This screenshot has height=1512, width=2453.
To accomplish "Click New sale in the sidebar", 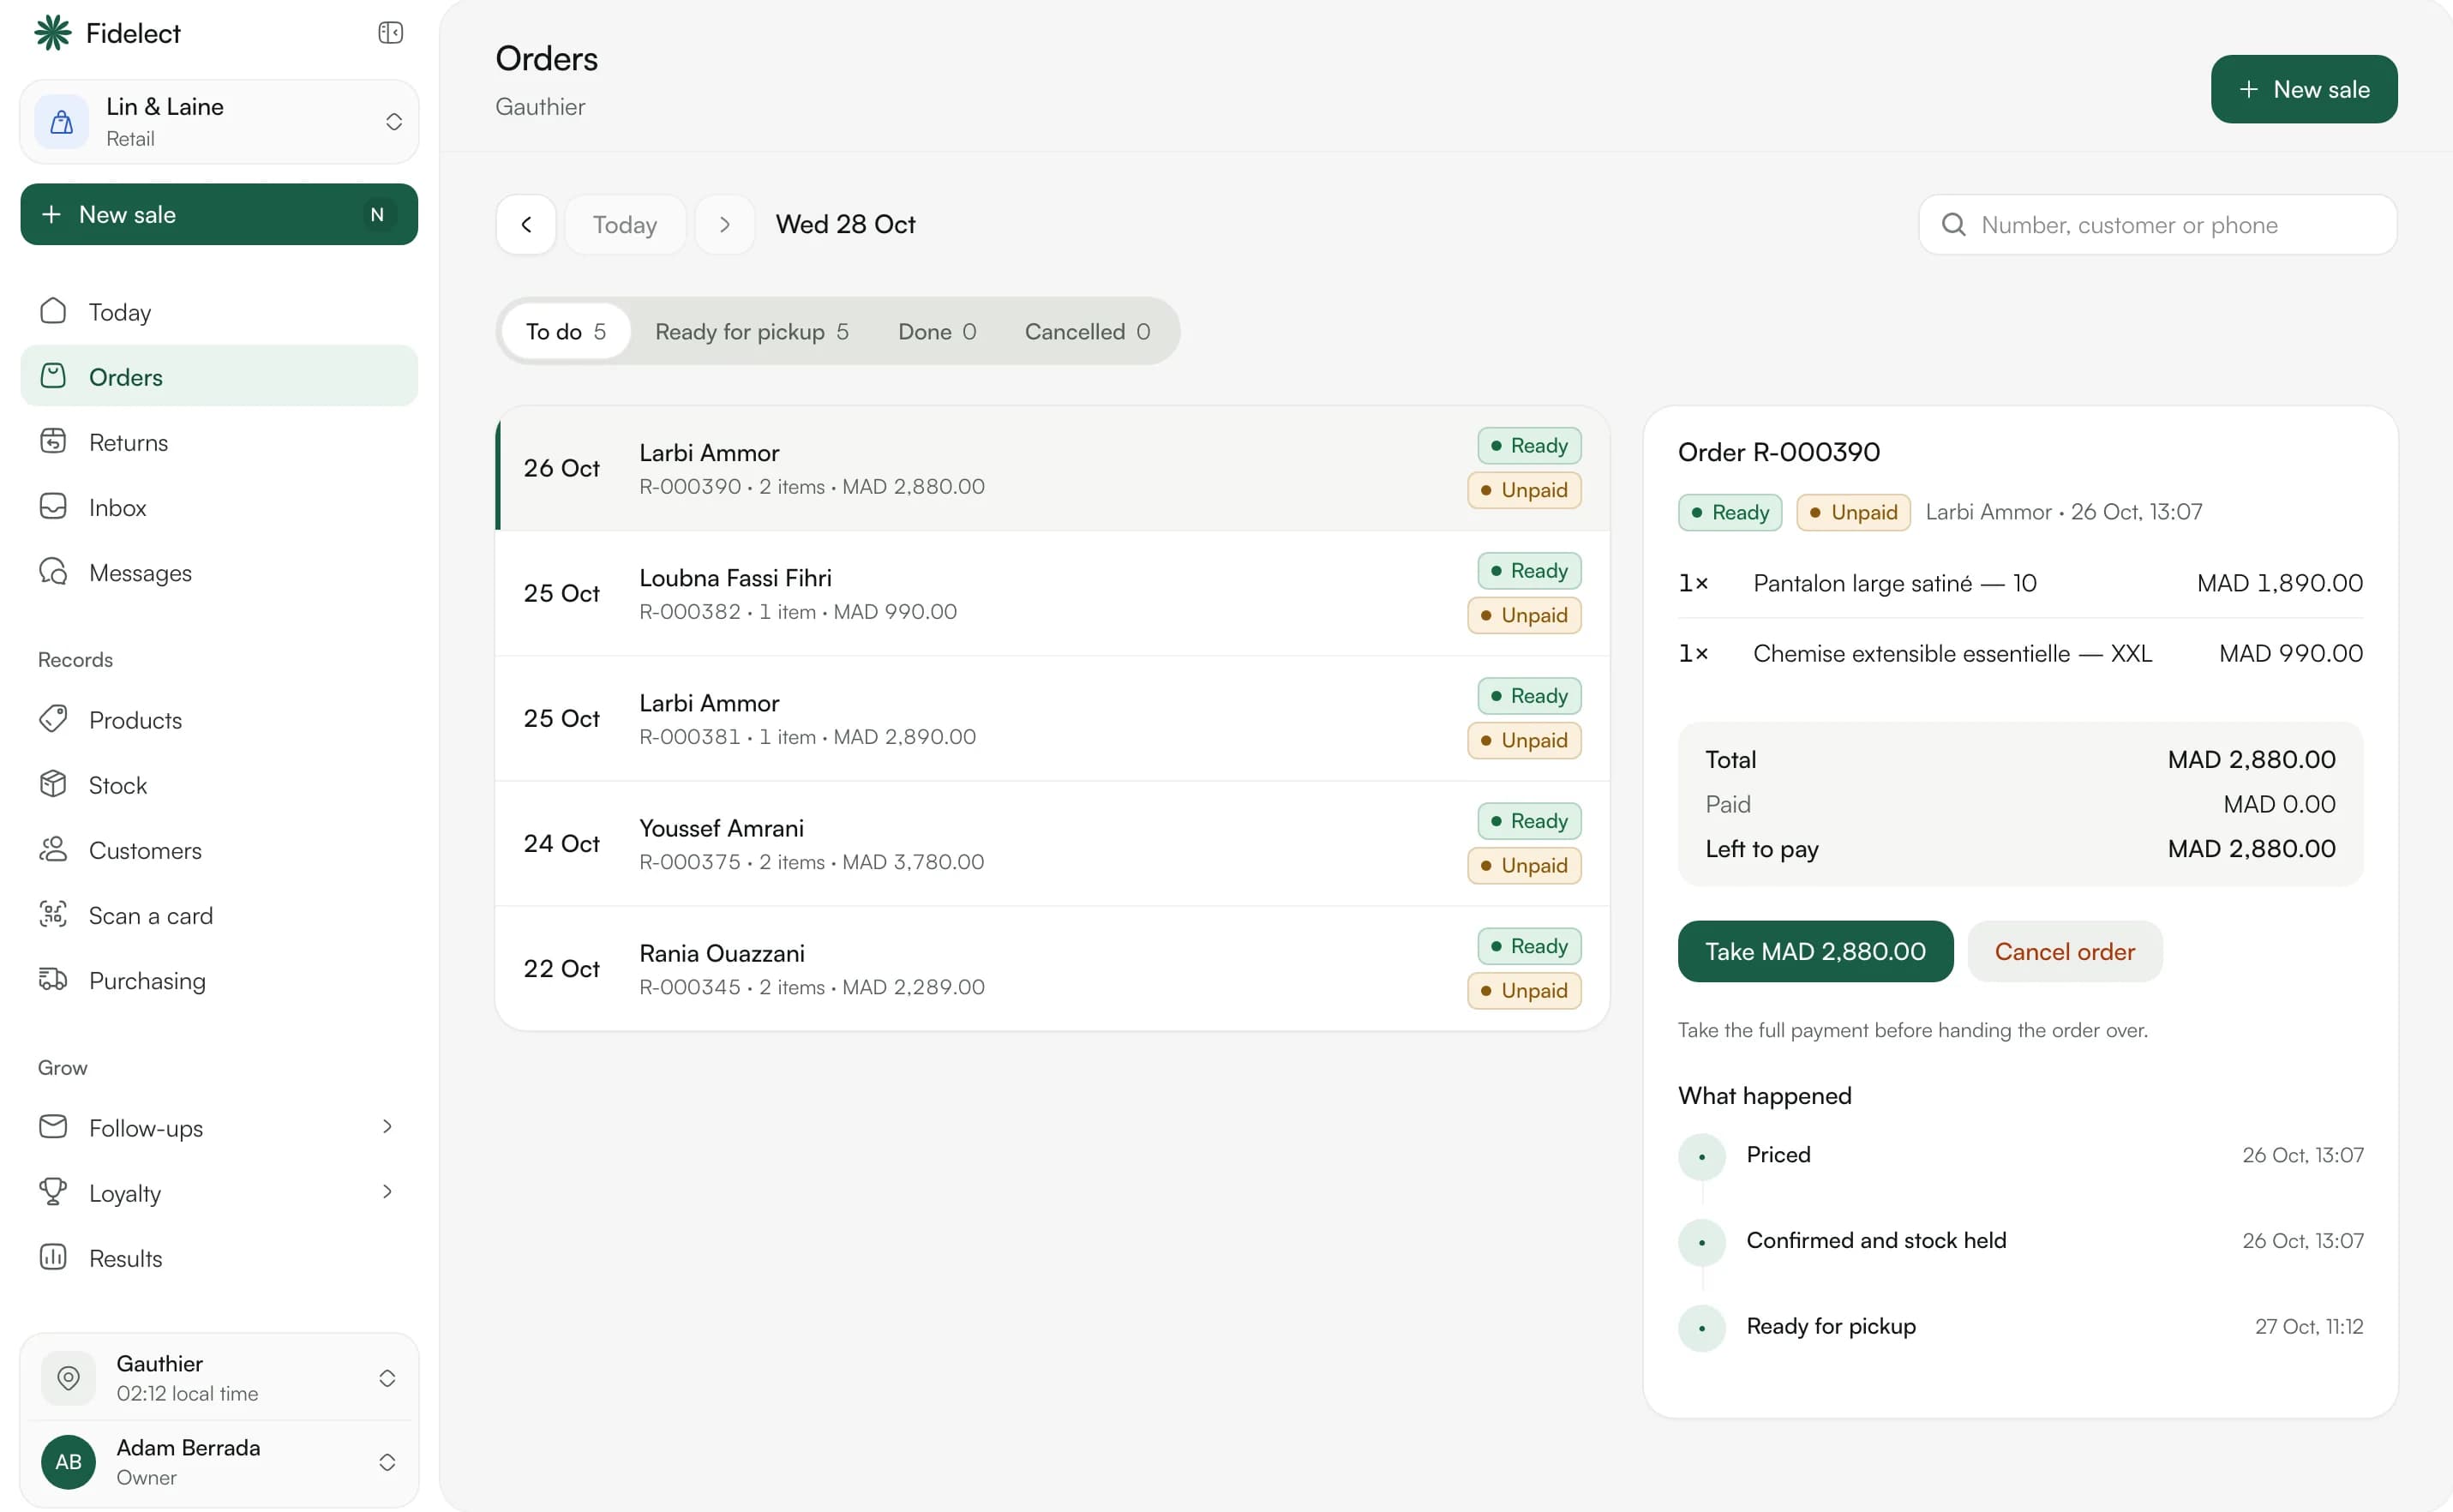I will (x=219, y=215).
